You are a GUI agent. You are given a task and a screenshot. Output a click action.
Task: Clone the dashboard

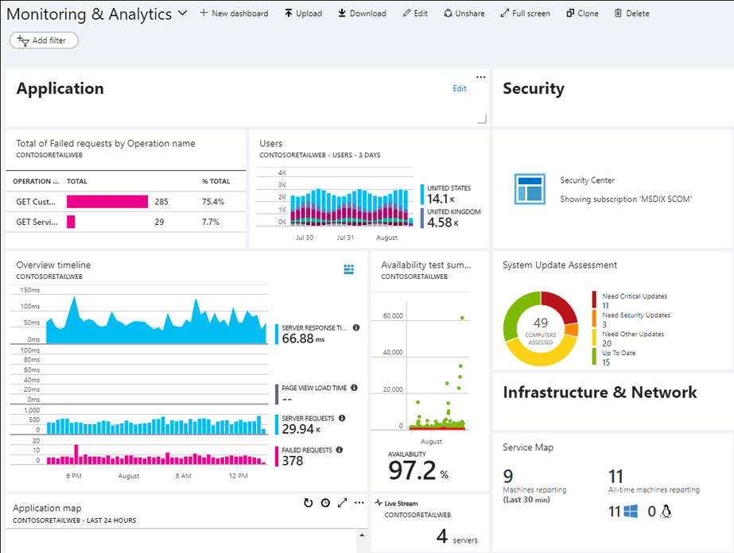tap(582, 14)
